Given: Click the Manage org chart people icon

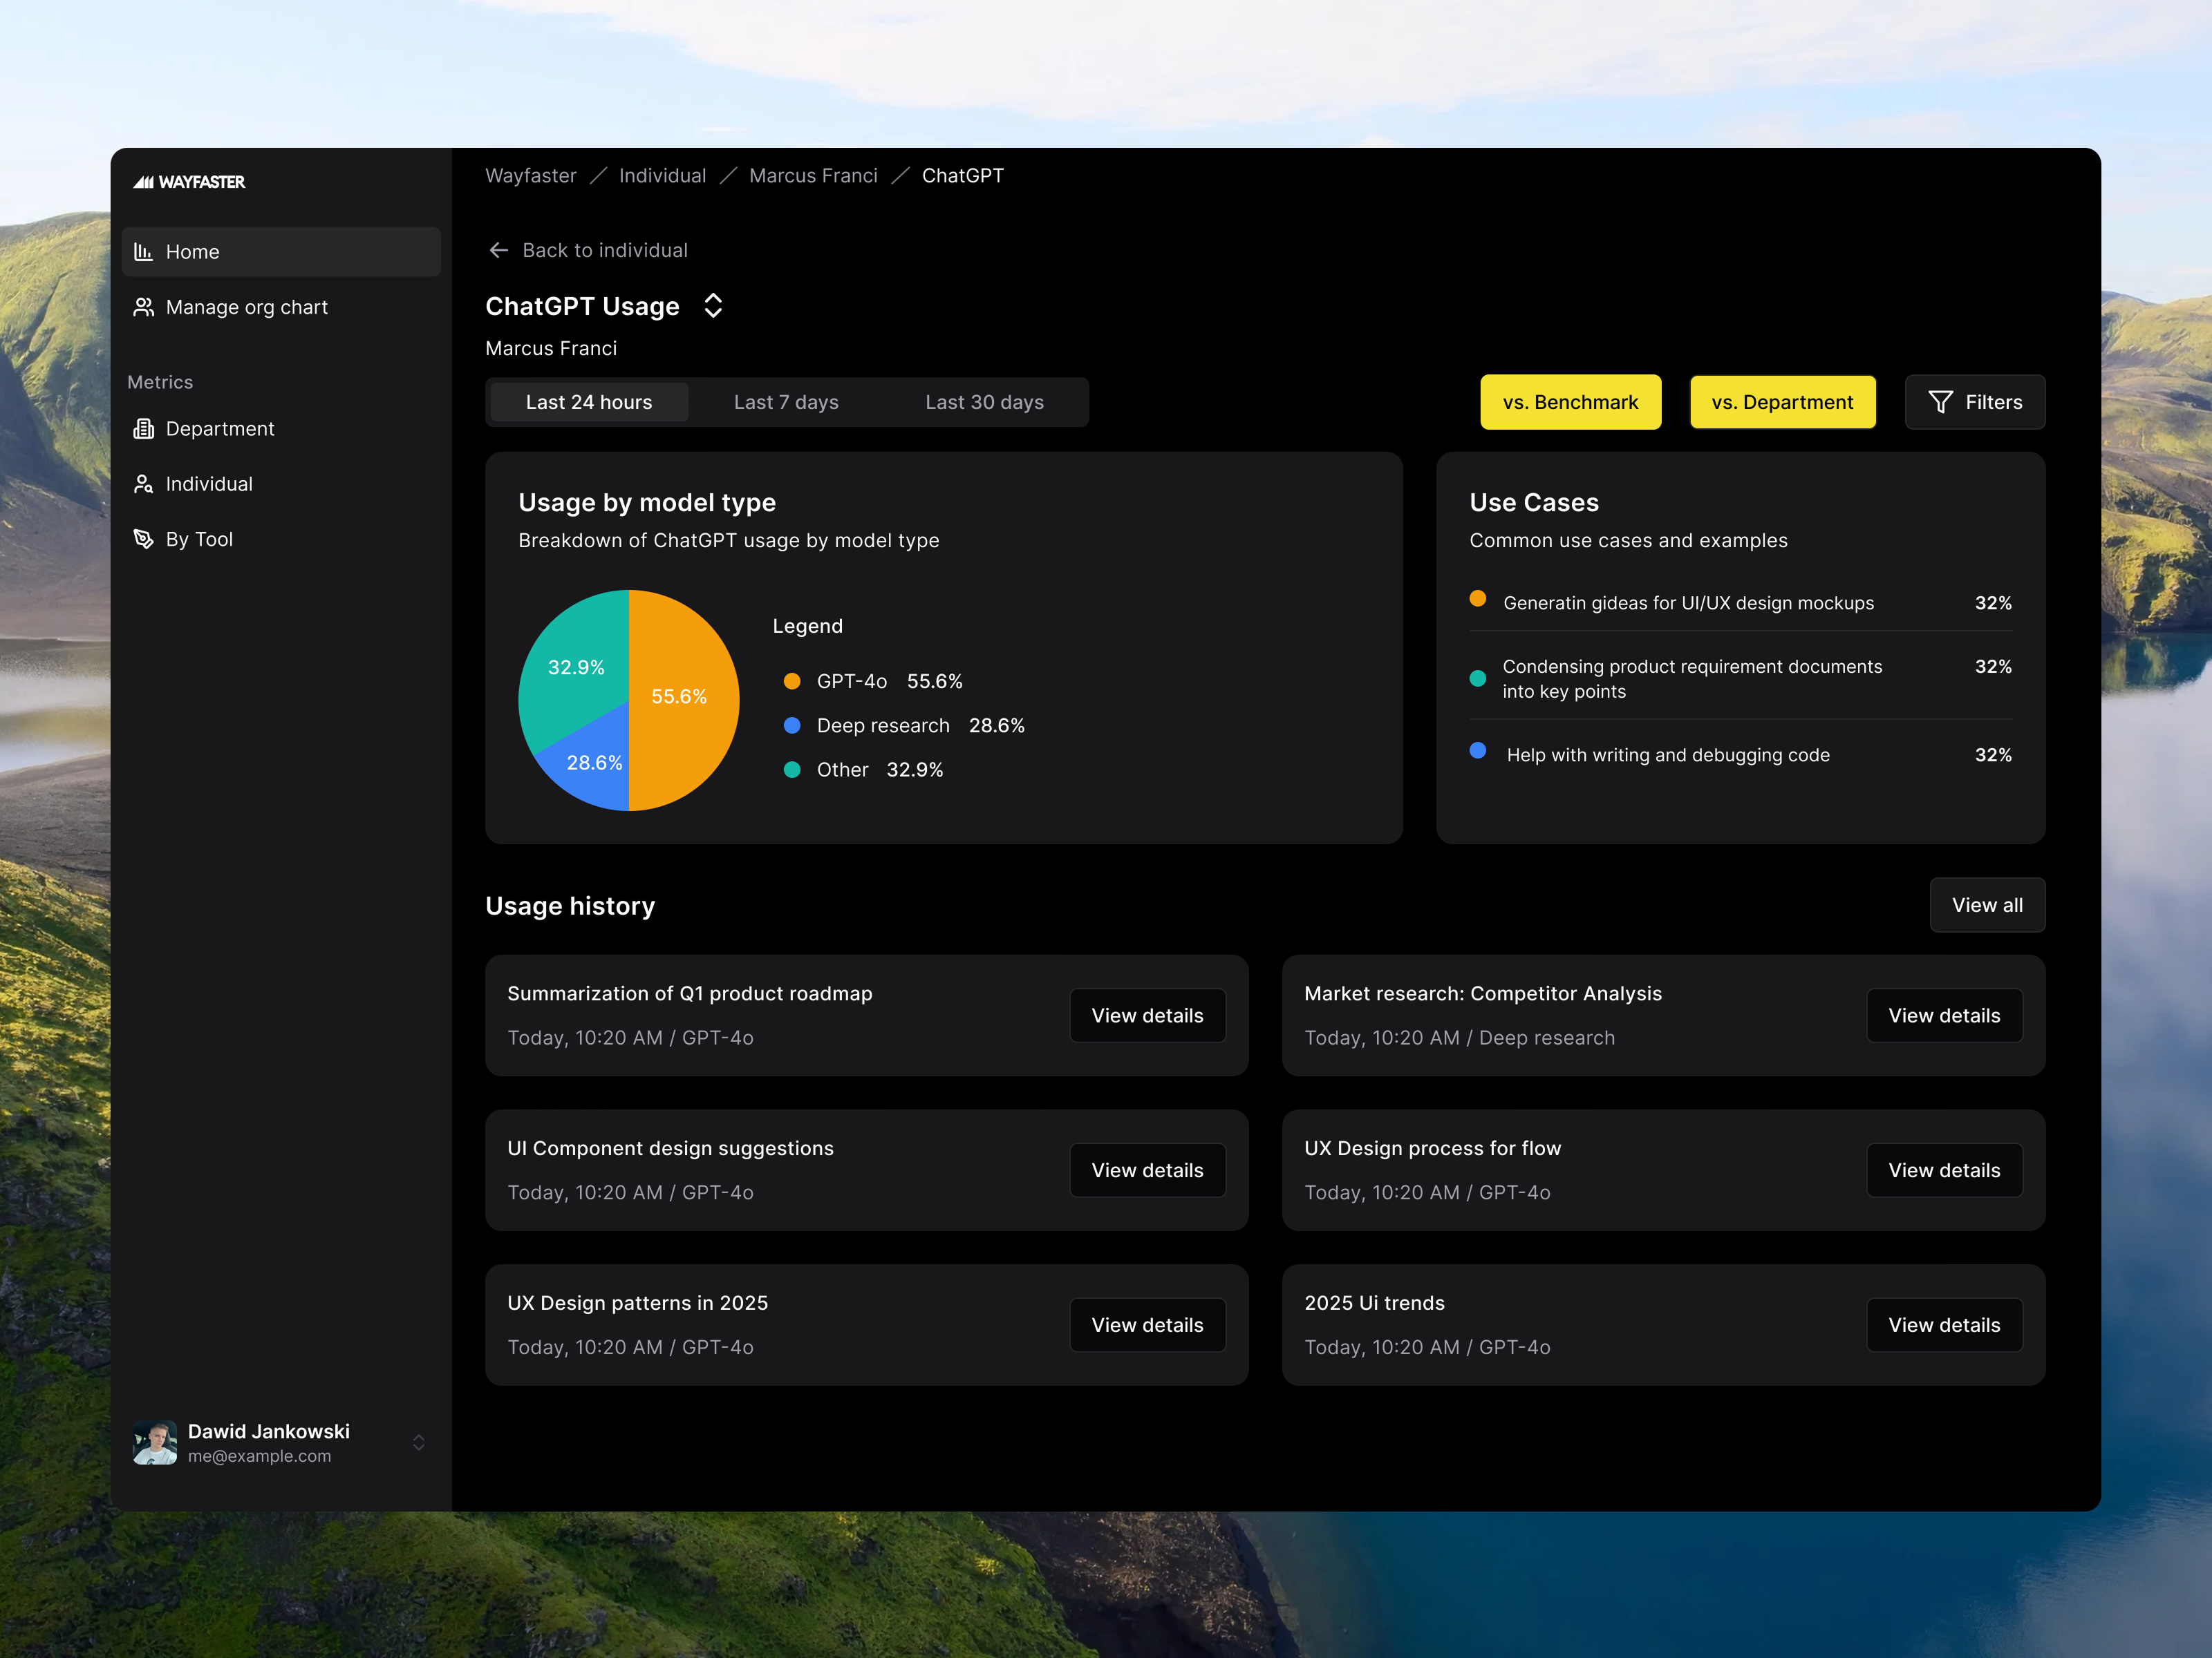Looking at the screenshot, I should pos(144,307).
